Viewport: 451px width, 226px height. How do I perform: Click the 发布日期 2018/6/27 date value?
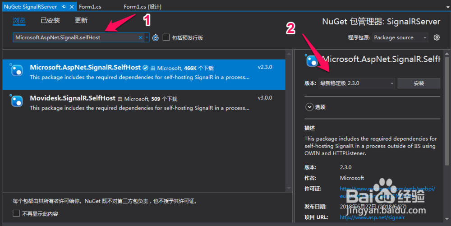(x=373, y=207)
